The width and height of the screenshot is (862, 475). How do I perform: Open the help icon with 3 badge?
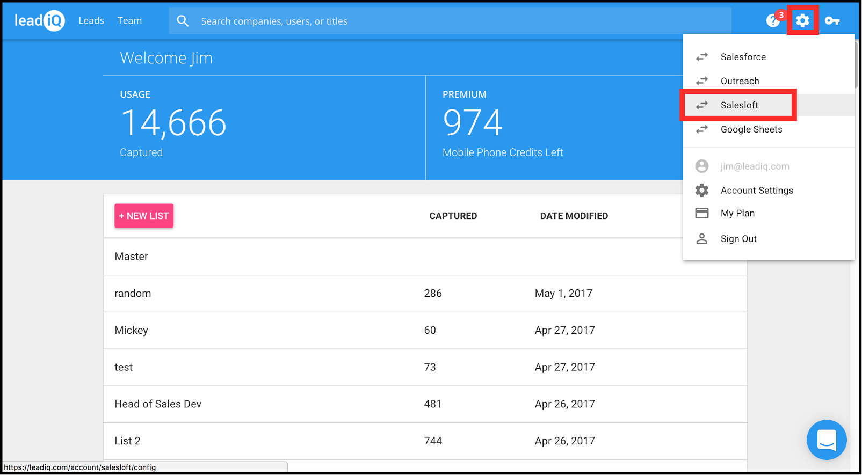click(773, 20)
